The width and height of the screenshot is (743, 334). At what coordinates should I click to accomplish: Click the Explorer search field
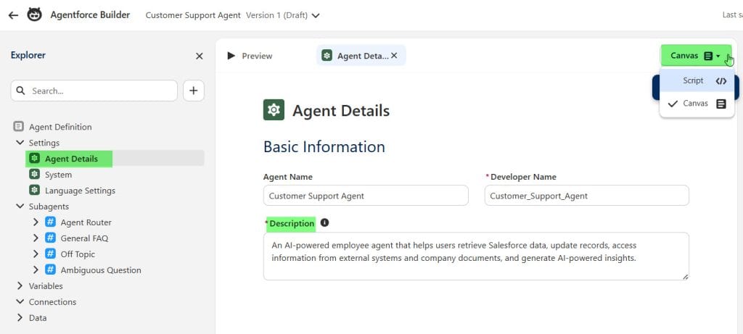click(x=94, y=91)
